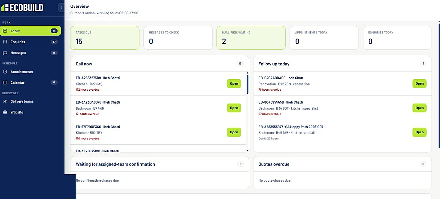Viewport: 440px width, 199px height.
Task: Open enquiry EB-A2883273B9 in Call now
Action: 234,83
